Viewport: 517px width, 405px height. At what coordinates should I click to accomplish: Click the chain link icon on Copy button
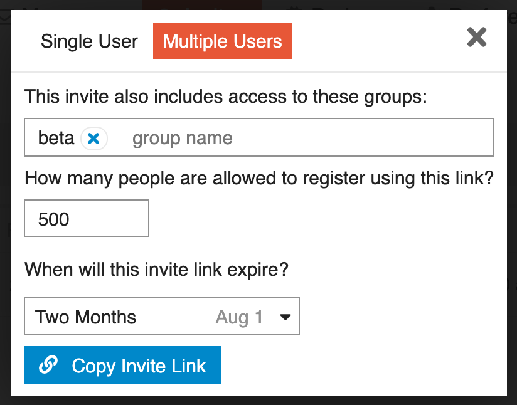click(x=48, y=365)
